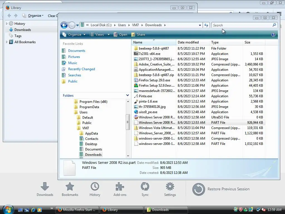Select Firefox Setup 52.9.0esr icon

(136, 85)
